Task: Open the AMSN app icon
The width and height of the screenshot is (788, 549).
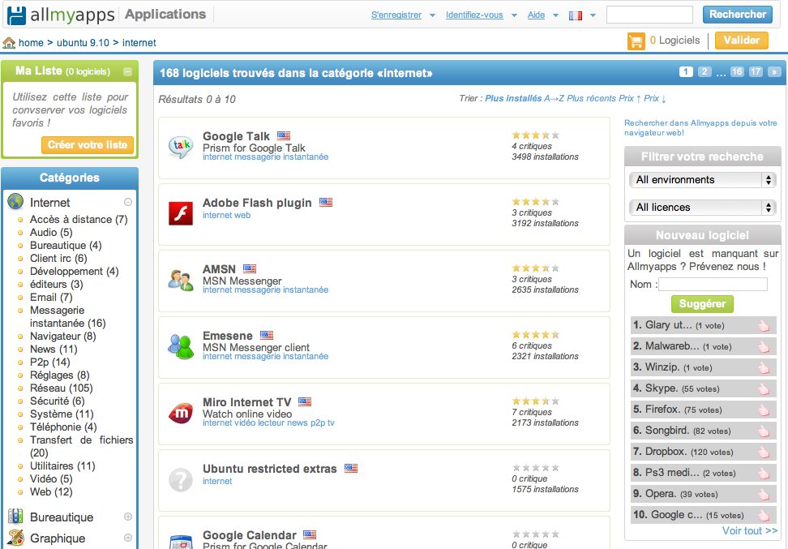Action: pos(181,280)
